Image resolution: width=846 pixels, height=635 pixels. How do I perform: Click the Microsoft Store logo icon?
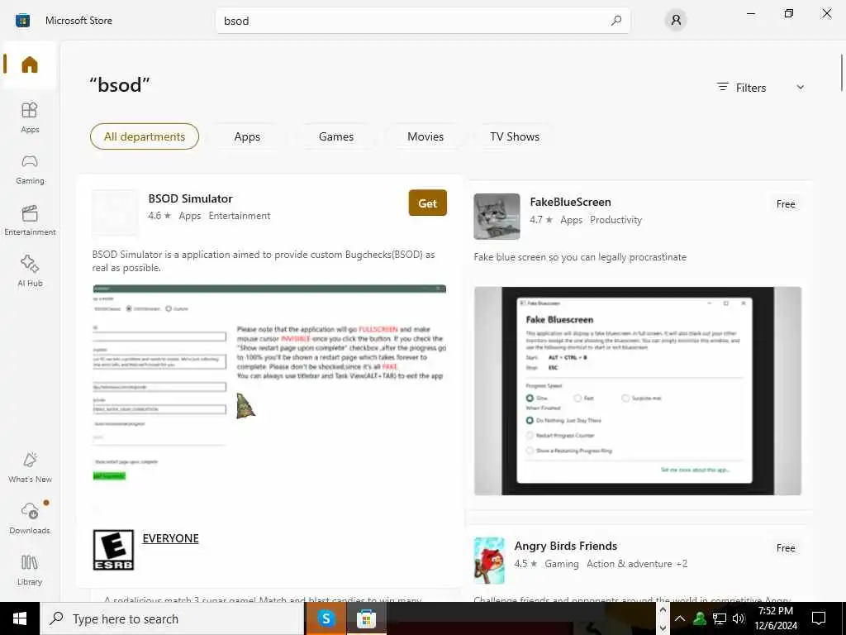(x=22, y=21)
